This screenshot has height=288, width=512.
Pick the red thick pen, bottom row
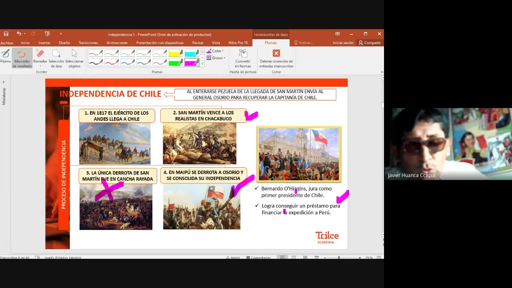(112, 62)
